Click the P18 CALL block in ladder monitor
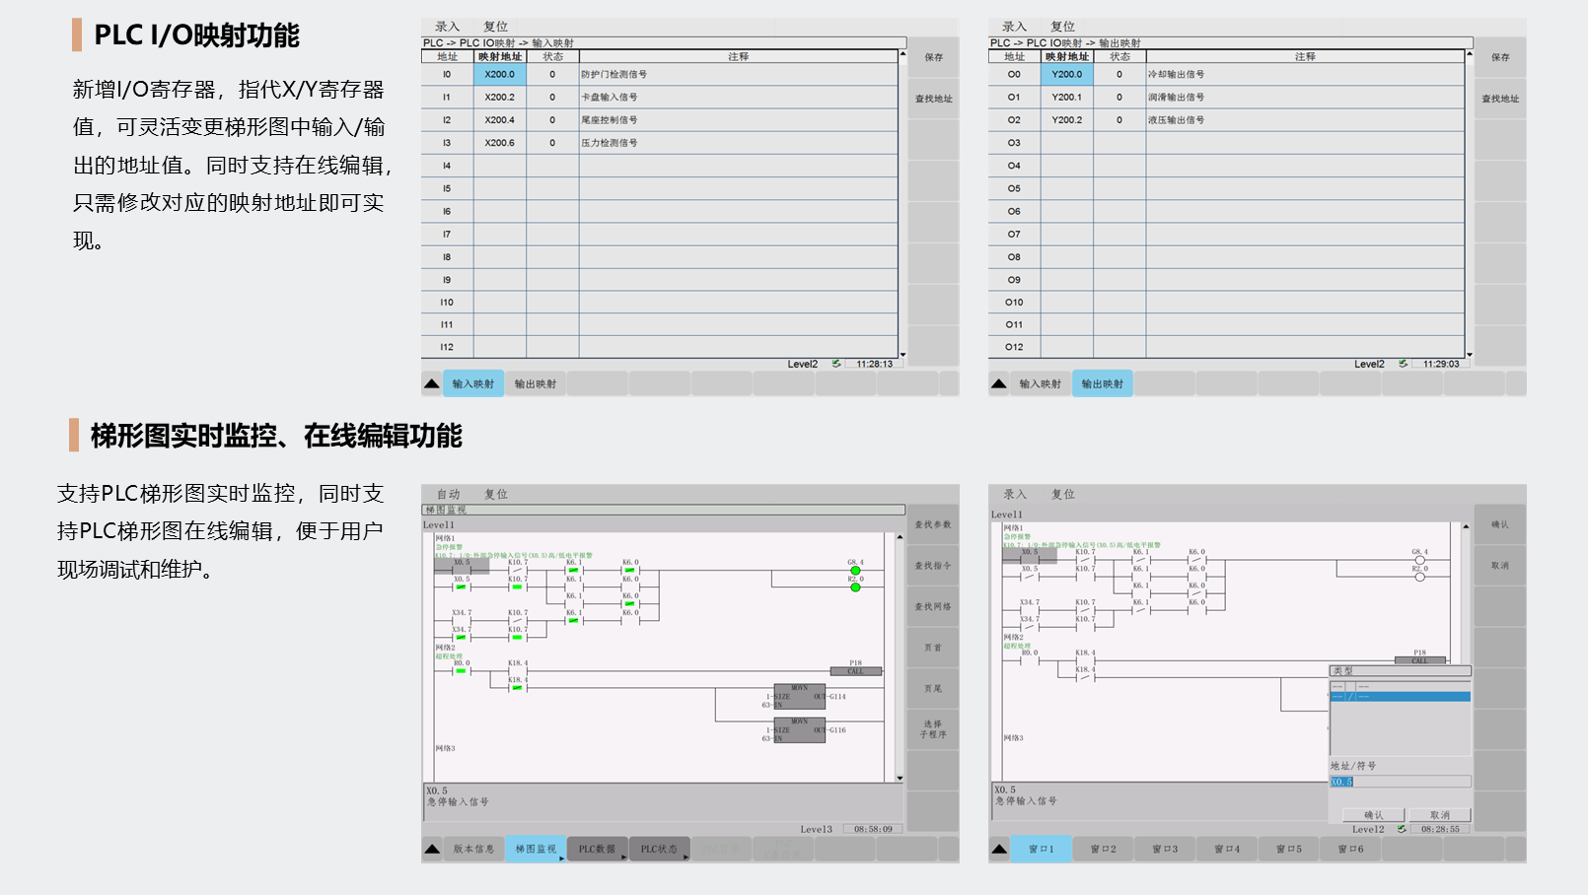Screen dimensions: 1588x895 click(x=855, y=671)
